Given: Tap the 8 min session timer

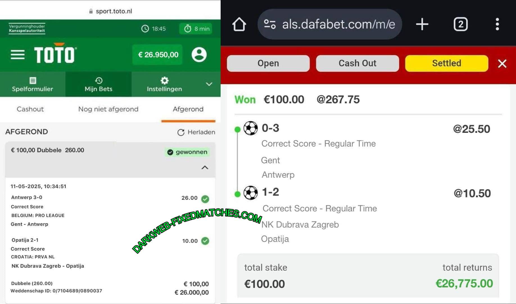Looking at the screenshot, I should coord(196,29).
